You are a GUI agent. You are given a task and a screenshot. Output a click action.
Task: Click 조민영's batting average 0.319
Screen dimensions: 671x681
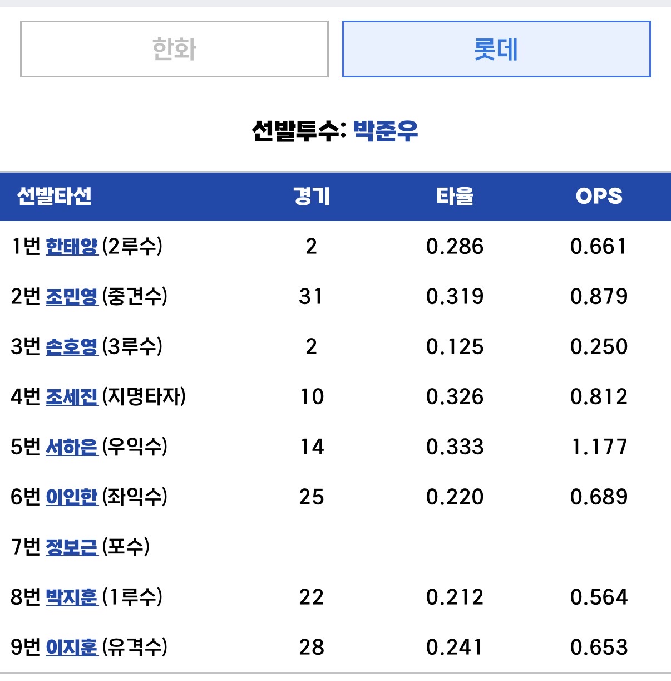[455, 296]
